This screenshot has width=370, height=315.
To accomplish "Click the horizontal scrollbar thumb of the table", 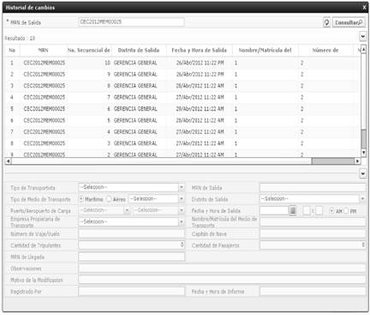I will pos(332,161).
